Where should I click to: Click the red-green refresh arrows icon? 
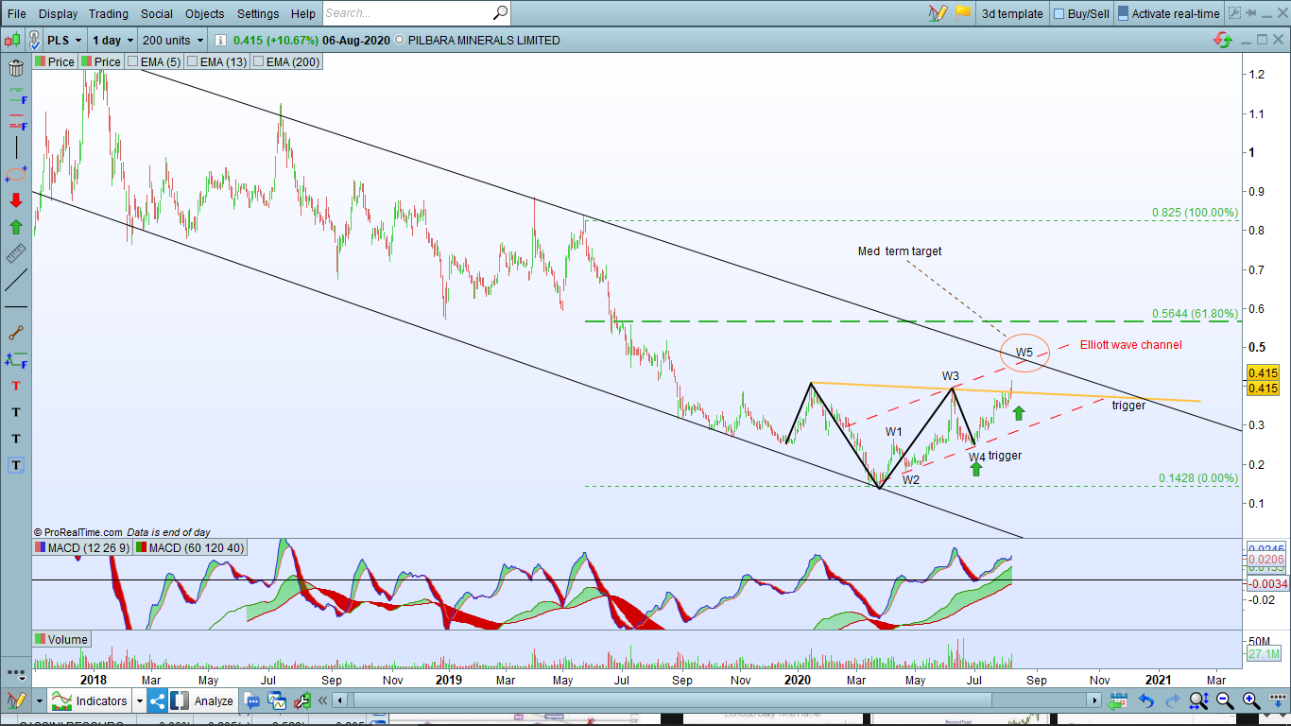click(x=1224, y=40)
